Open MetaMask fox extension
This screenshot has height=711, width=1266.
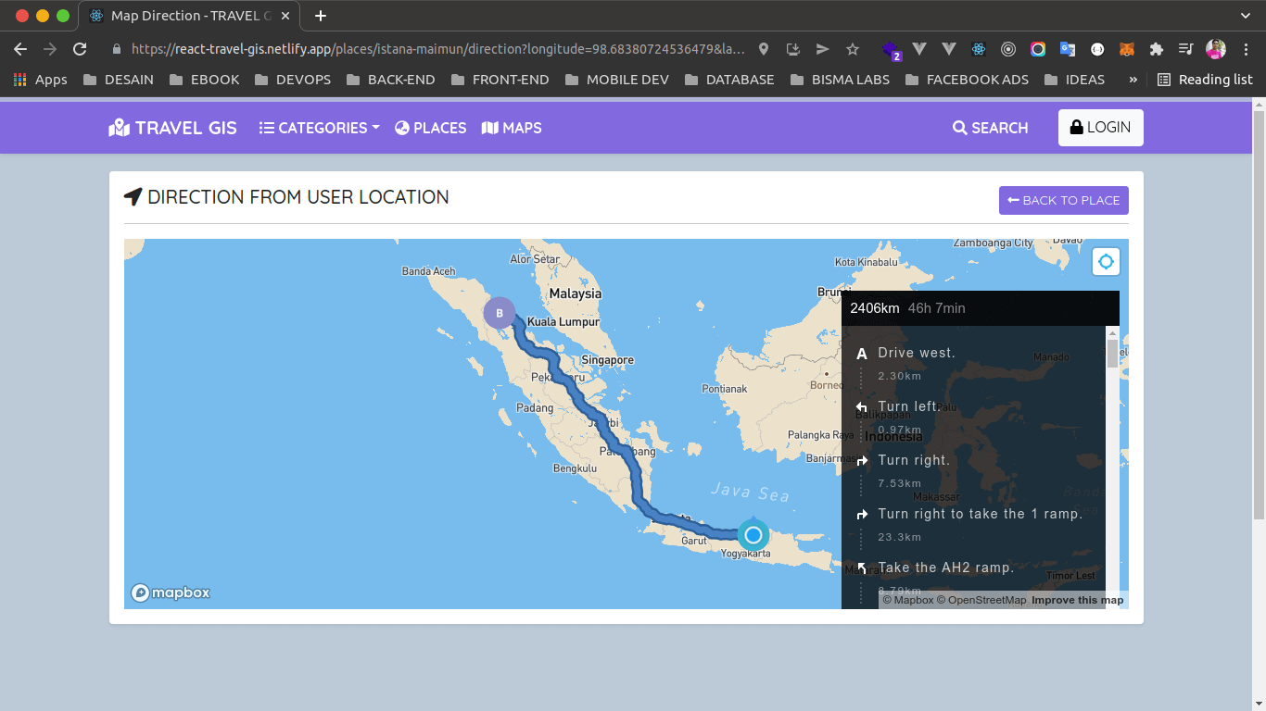click(1126, 49)
